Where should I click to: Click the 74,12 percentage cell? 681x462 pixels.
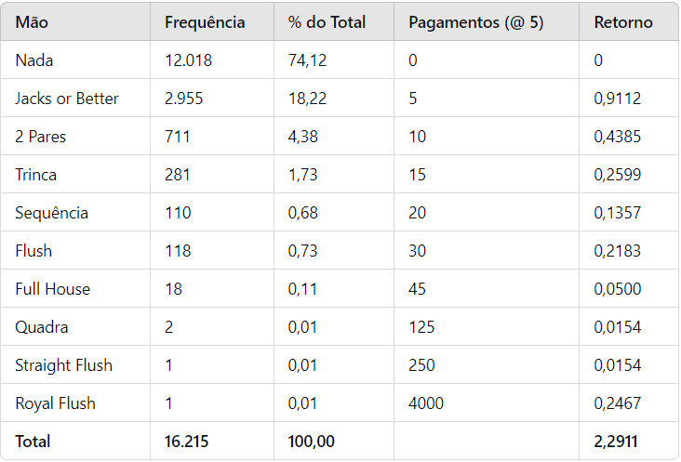(x=307, y=60)
